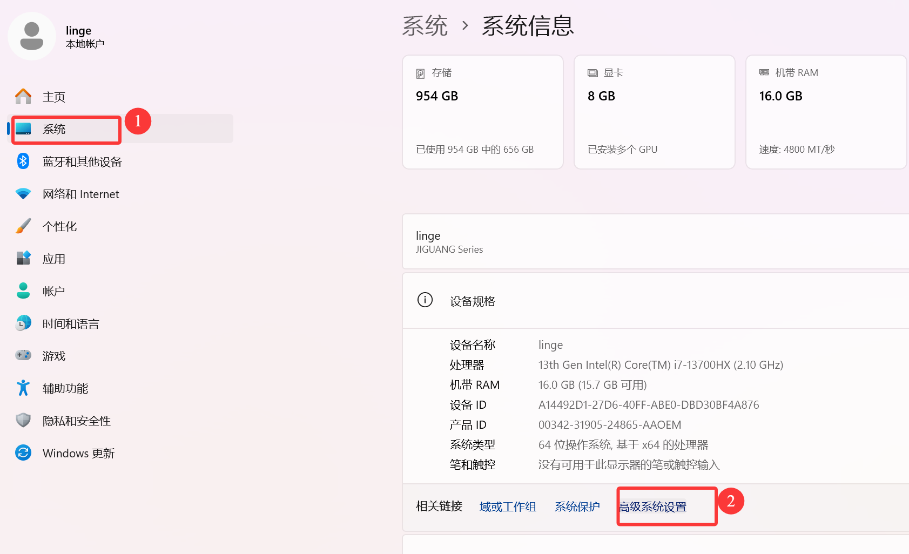Click the text 速度: 4800 MT/秒

point(797,150)
